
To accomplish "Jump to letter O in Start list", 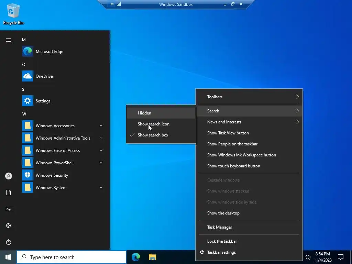I will pos(24,64).
